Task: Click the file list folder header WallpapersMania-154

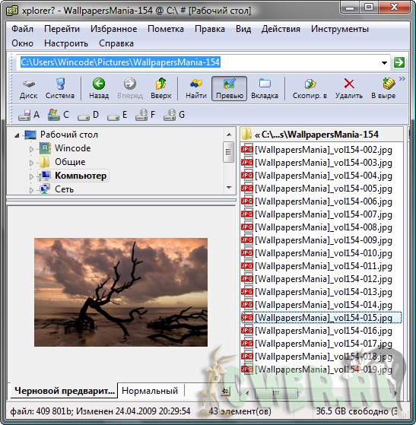Action: [x=322, y=134]
